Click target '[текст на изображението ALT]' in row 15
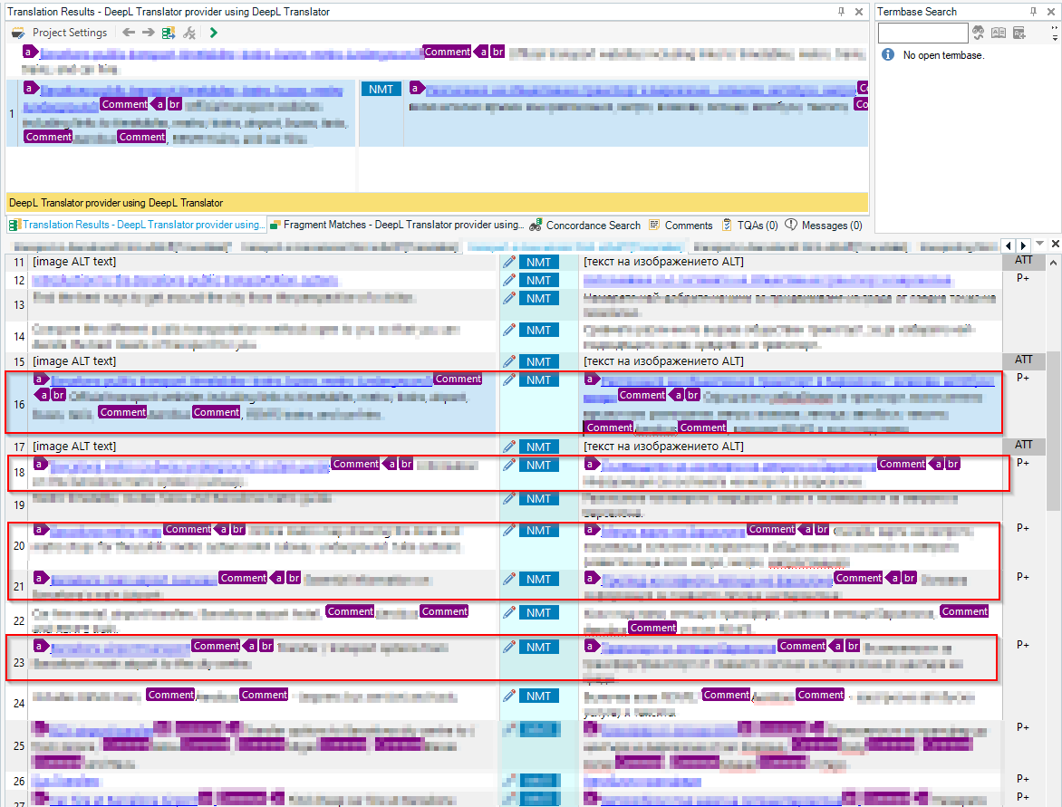Screen dimensions: 1062x807 click(663, 360)
